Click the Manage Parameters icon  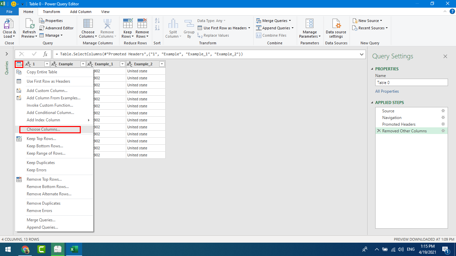[x=309, y=25]
